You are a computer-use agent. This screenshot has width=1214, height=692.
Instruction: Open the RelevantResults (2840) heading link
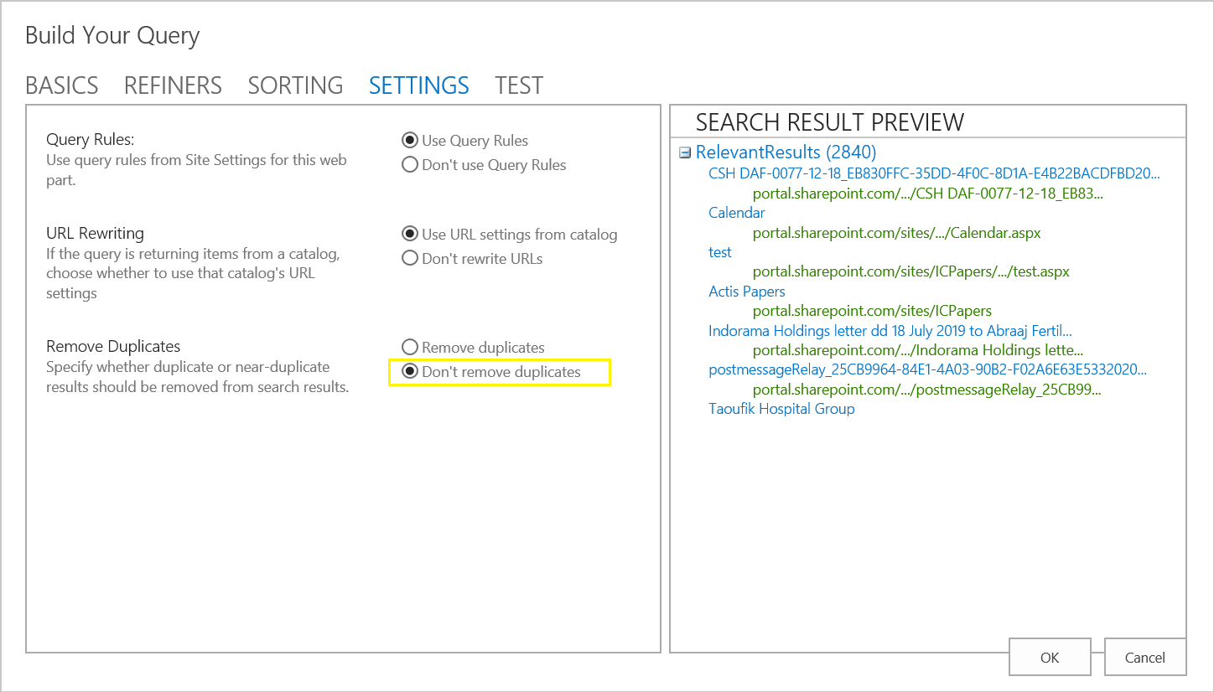click(786, 152)
